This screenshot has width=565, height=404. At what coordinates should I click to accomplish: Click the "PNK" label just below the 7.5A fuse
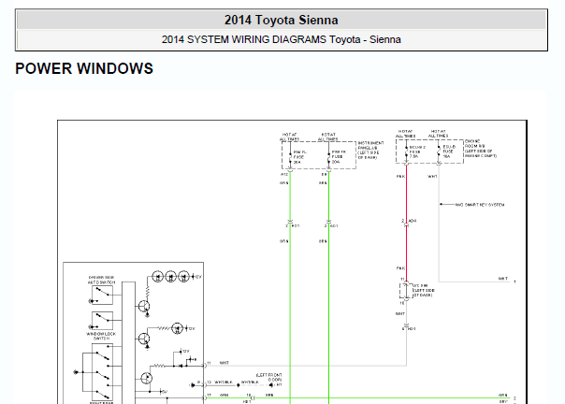tap(400, 177)
